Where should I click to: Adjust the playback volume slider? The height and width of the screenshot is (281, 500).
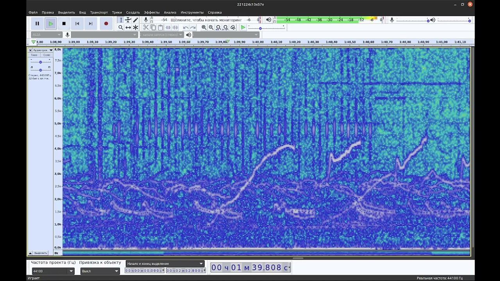[454, 20]
